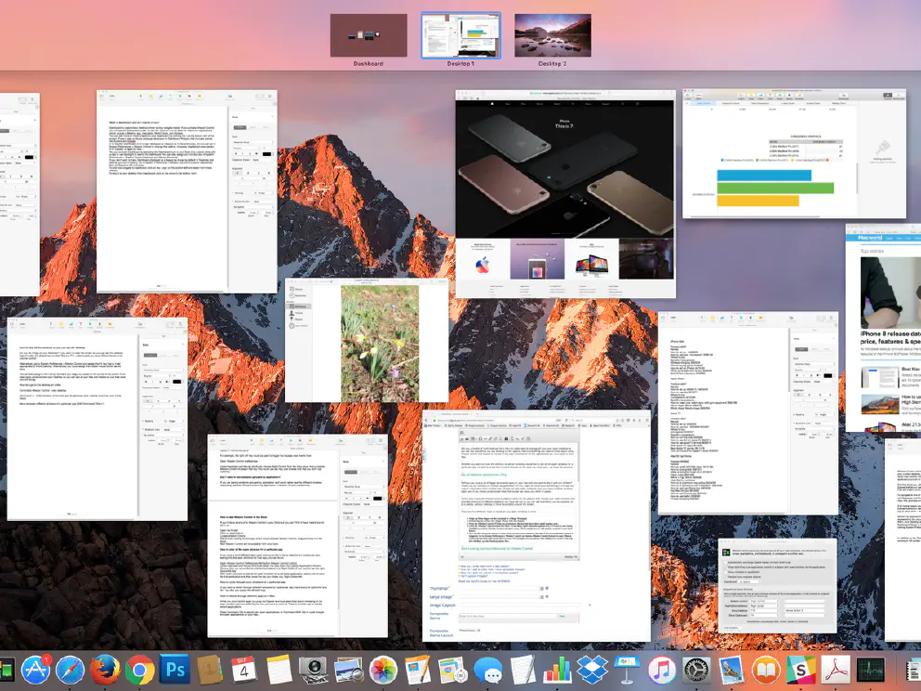Open the App Store dock icon
This screenshot has width=921, height=691.
pyautogui.click(x=35, y=670)
